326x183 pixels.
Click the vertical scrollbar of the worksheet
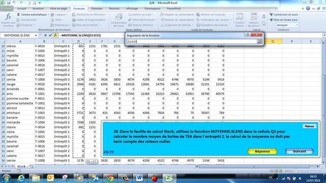click(x=323, y=102)
